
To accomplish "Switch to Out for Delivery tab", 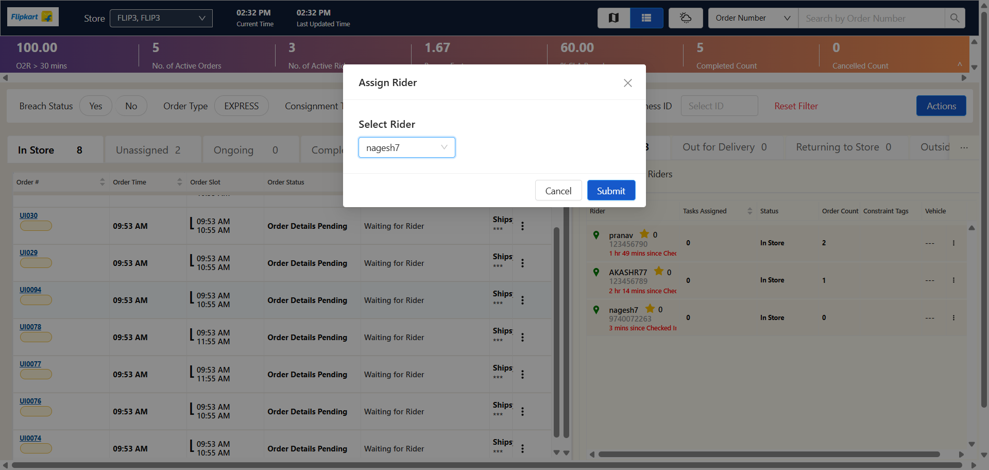I will (x=725, y=147).
